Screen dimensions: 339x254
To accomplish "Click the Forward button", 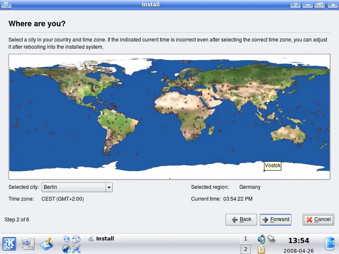I will point(276,219).
